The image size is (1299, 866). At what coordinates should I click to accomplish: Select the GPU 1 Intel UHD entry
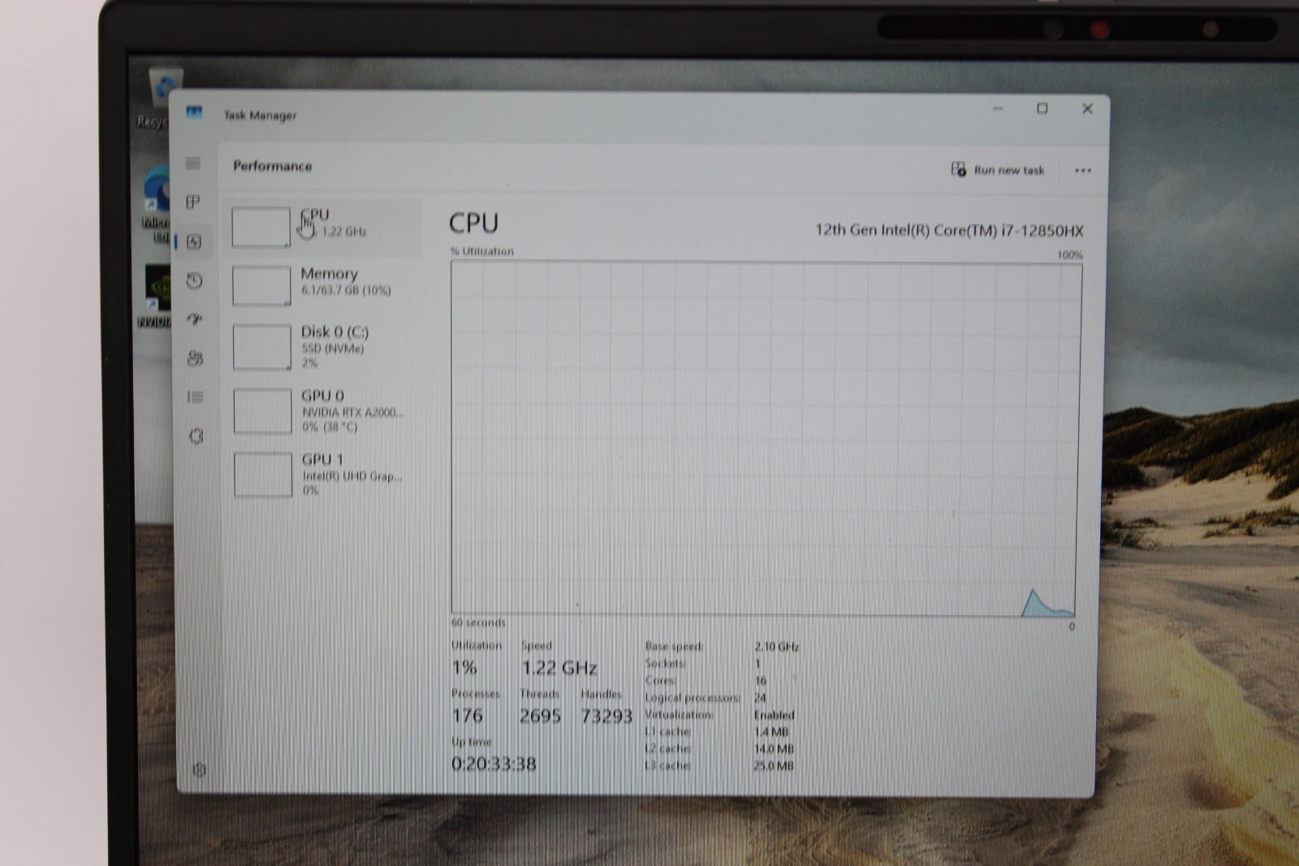pyautogui.click(x=325, y=474)
